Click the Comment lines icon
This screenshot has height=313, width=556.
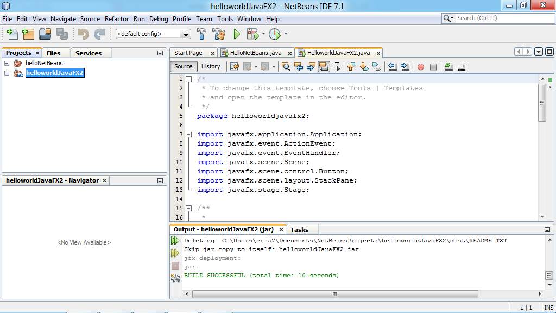(x=449, y=67)
